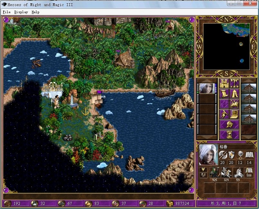Viewport: 259px width, 209px height.
Task: Click the Spell Power orb icon
Action: (x=240, y=155)
